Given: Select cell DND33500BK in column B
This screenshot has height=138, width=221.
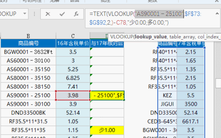Looking at the screenshot, I should click(x=29, y=113).
